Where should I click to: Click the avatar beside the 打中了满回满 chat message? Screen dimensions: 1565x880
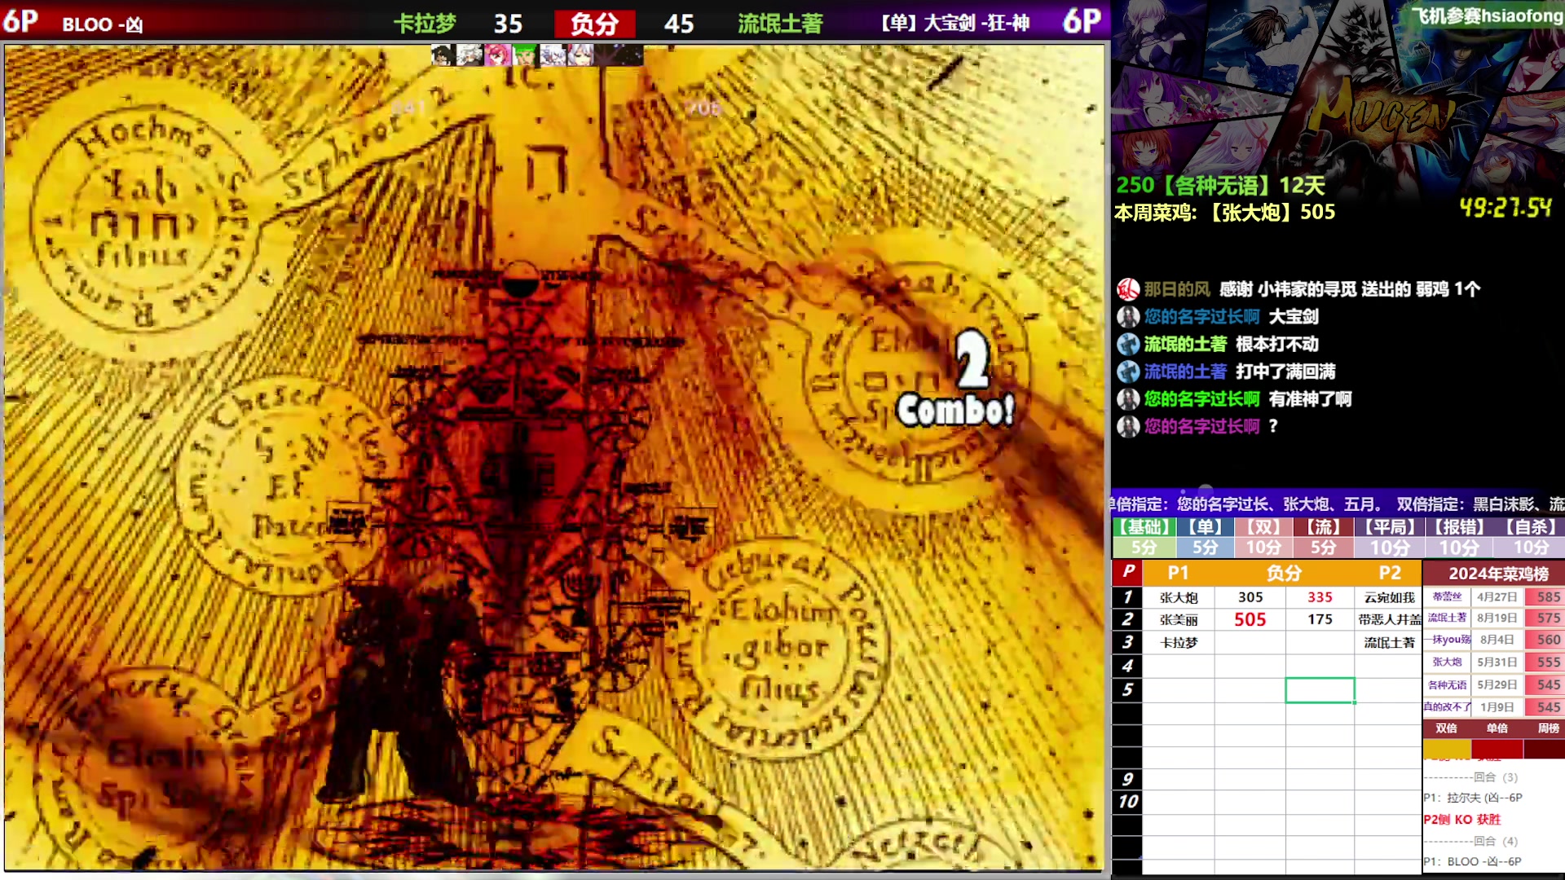pos(1128,372)
